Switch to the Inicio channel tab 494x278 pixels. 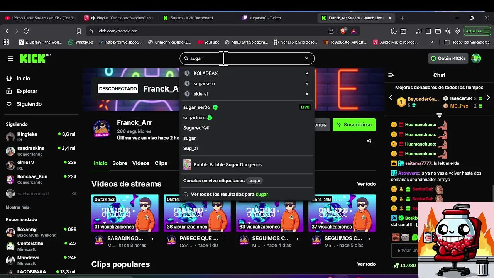(x=100, y=163)
